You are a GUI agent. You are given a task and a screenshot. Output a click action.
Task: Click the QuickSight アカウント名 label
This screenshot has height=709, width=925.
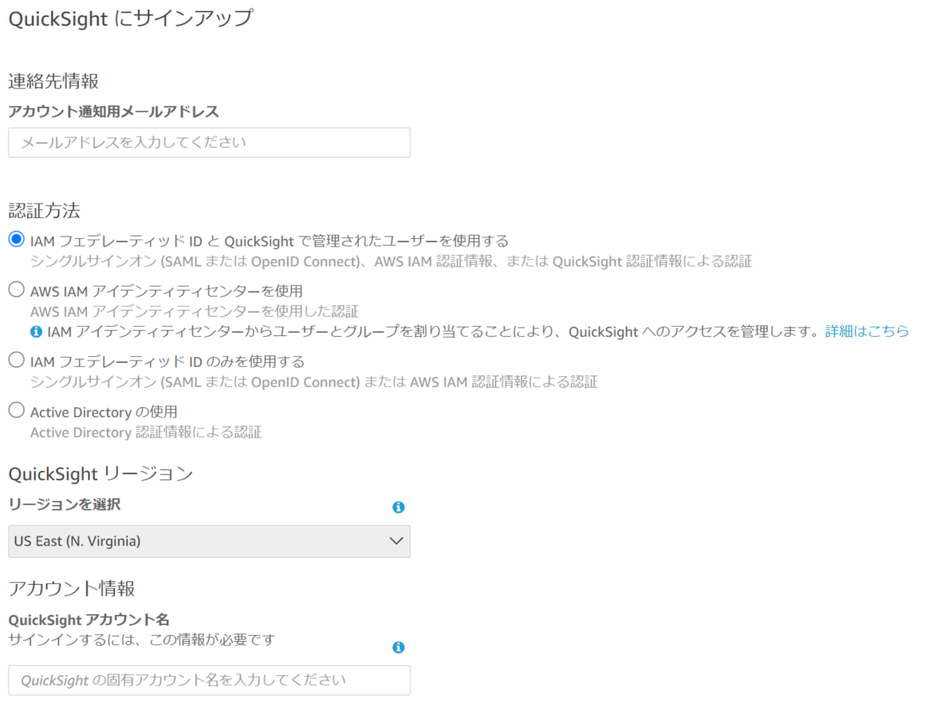point(89,620)
